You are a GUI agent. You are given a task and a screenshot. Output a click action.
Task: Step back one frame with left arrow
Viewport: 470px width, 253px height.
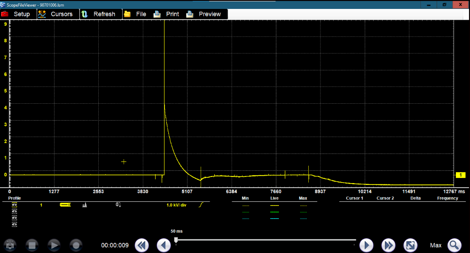tap(164, 245)
